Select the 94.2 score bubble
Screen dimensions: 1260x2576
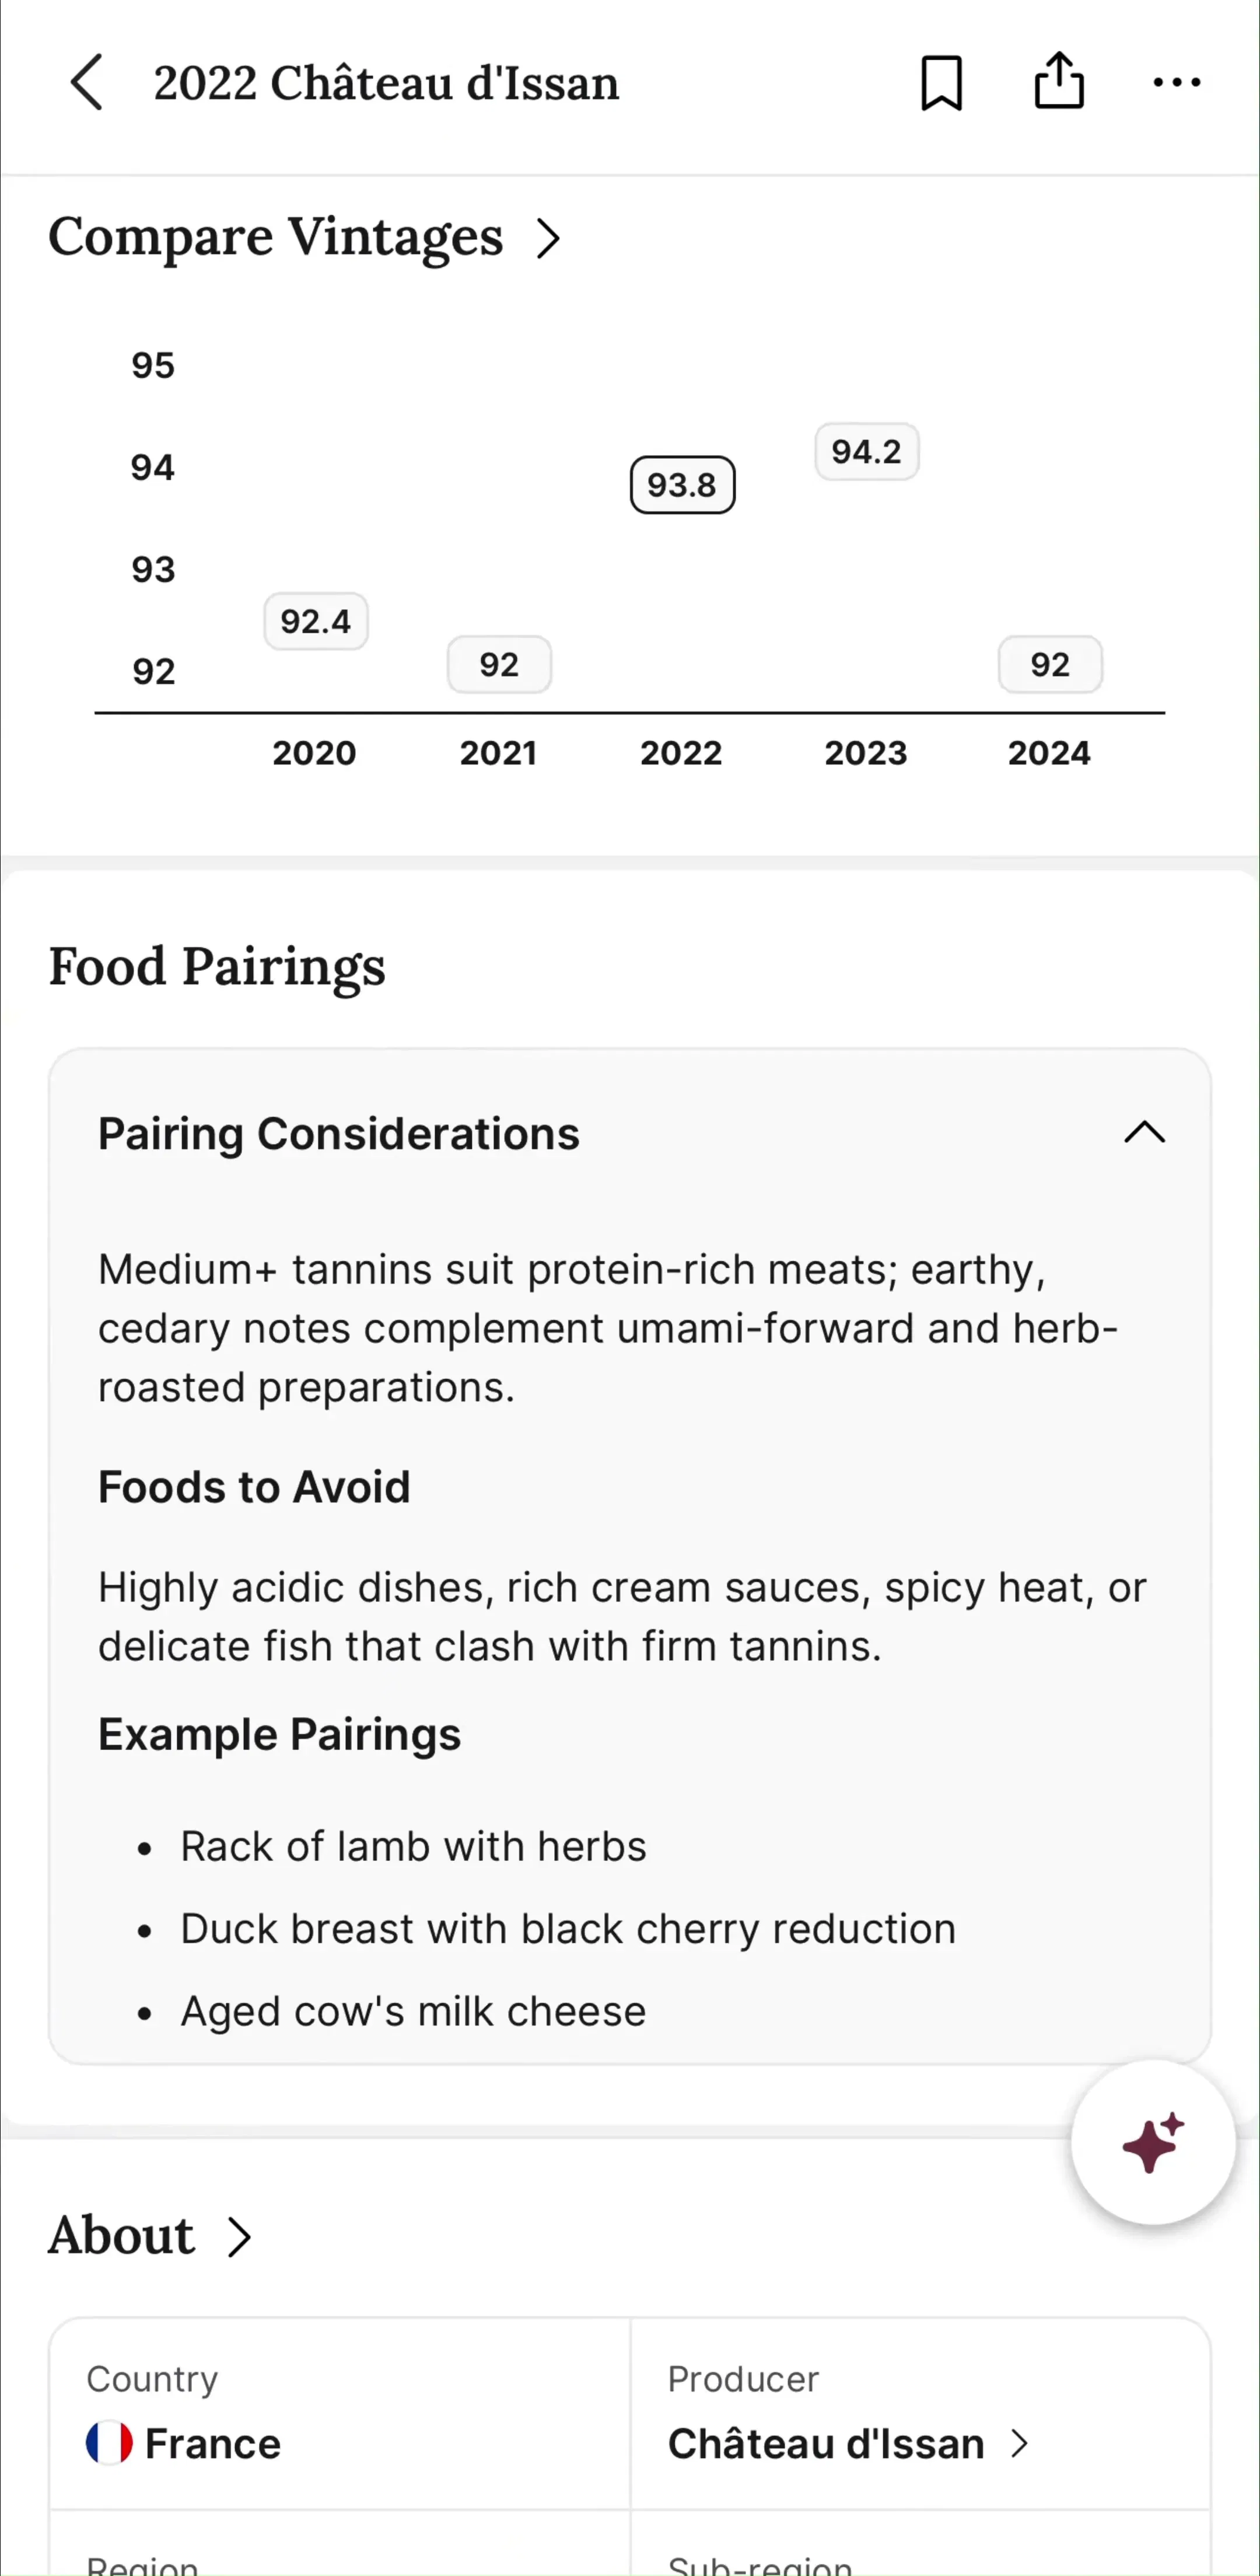866,452
